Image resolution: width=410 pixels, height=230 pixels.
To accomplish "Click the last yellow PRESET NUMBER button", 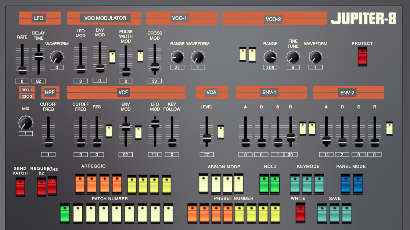I will [275, 213].
